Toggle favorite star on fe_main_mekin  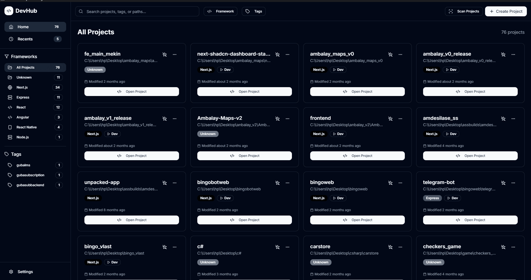165,55
